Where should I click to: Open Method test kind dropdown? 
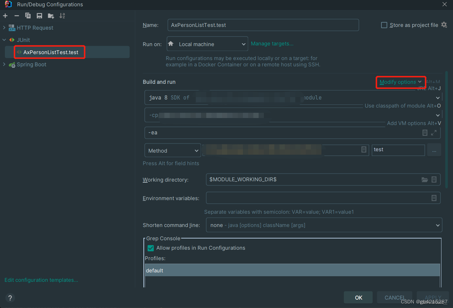pos(173,151)
